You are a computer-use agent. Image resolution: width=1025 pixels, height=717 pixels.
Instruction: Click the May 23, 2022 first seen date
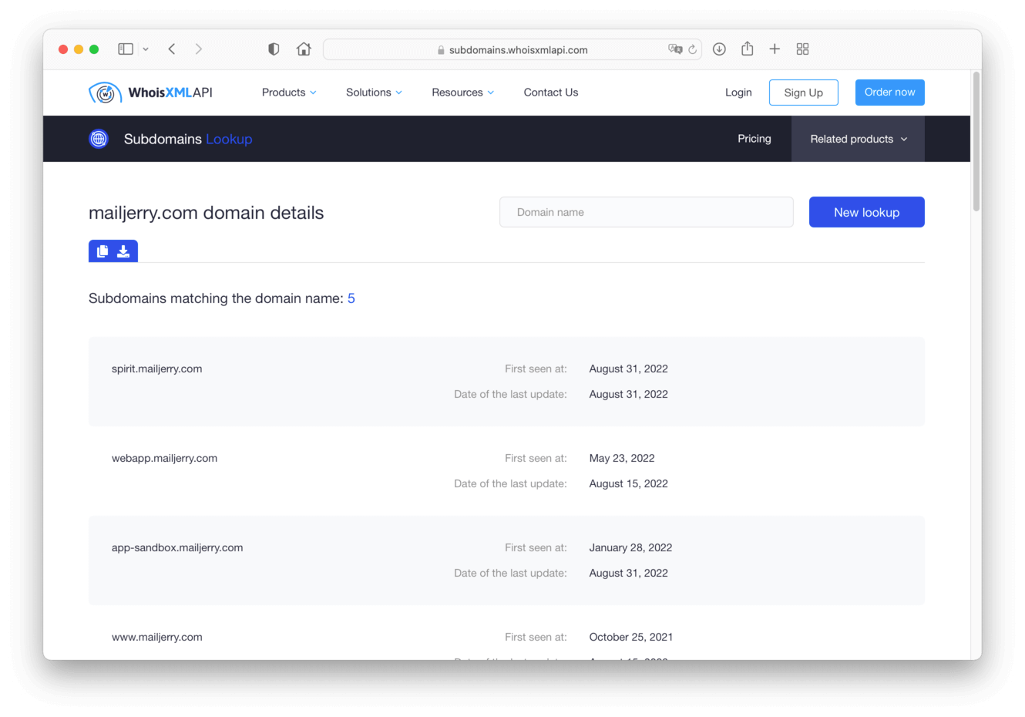pyautogui.click(x=622, y=458)
